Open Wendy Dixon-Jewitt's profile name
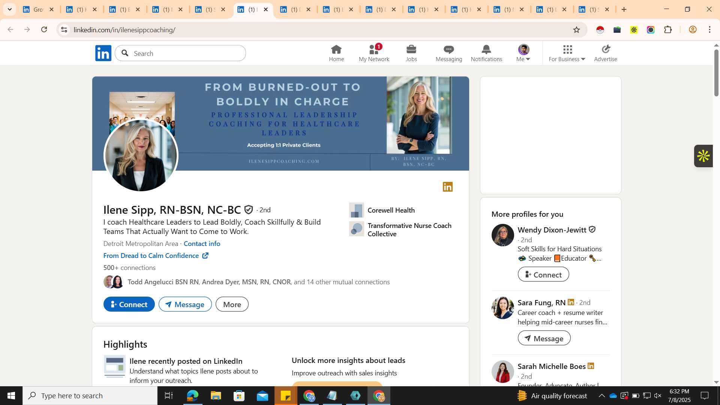The height and width of the screenshot is (405, 720). point(552,229)
